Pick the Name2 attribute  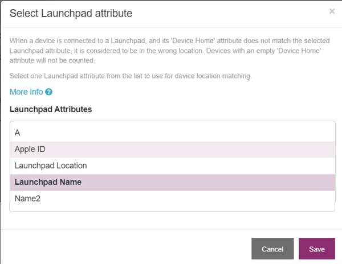172,199
